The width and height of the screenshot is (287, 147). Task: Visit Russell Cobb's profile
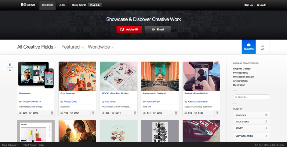[71, 101]
